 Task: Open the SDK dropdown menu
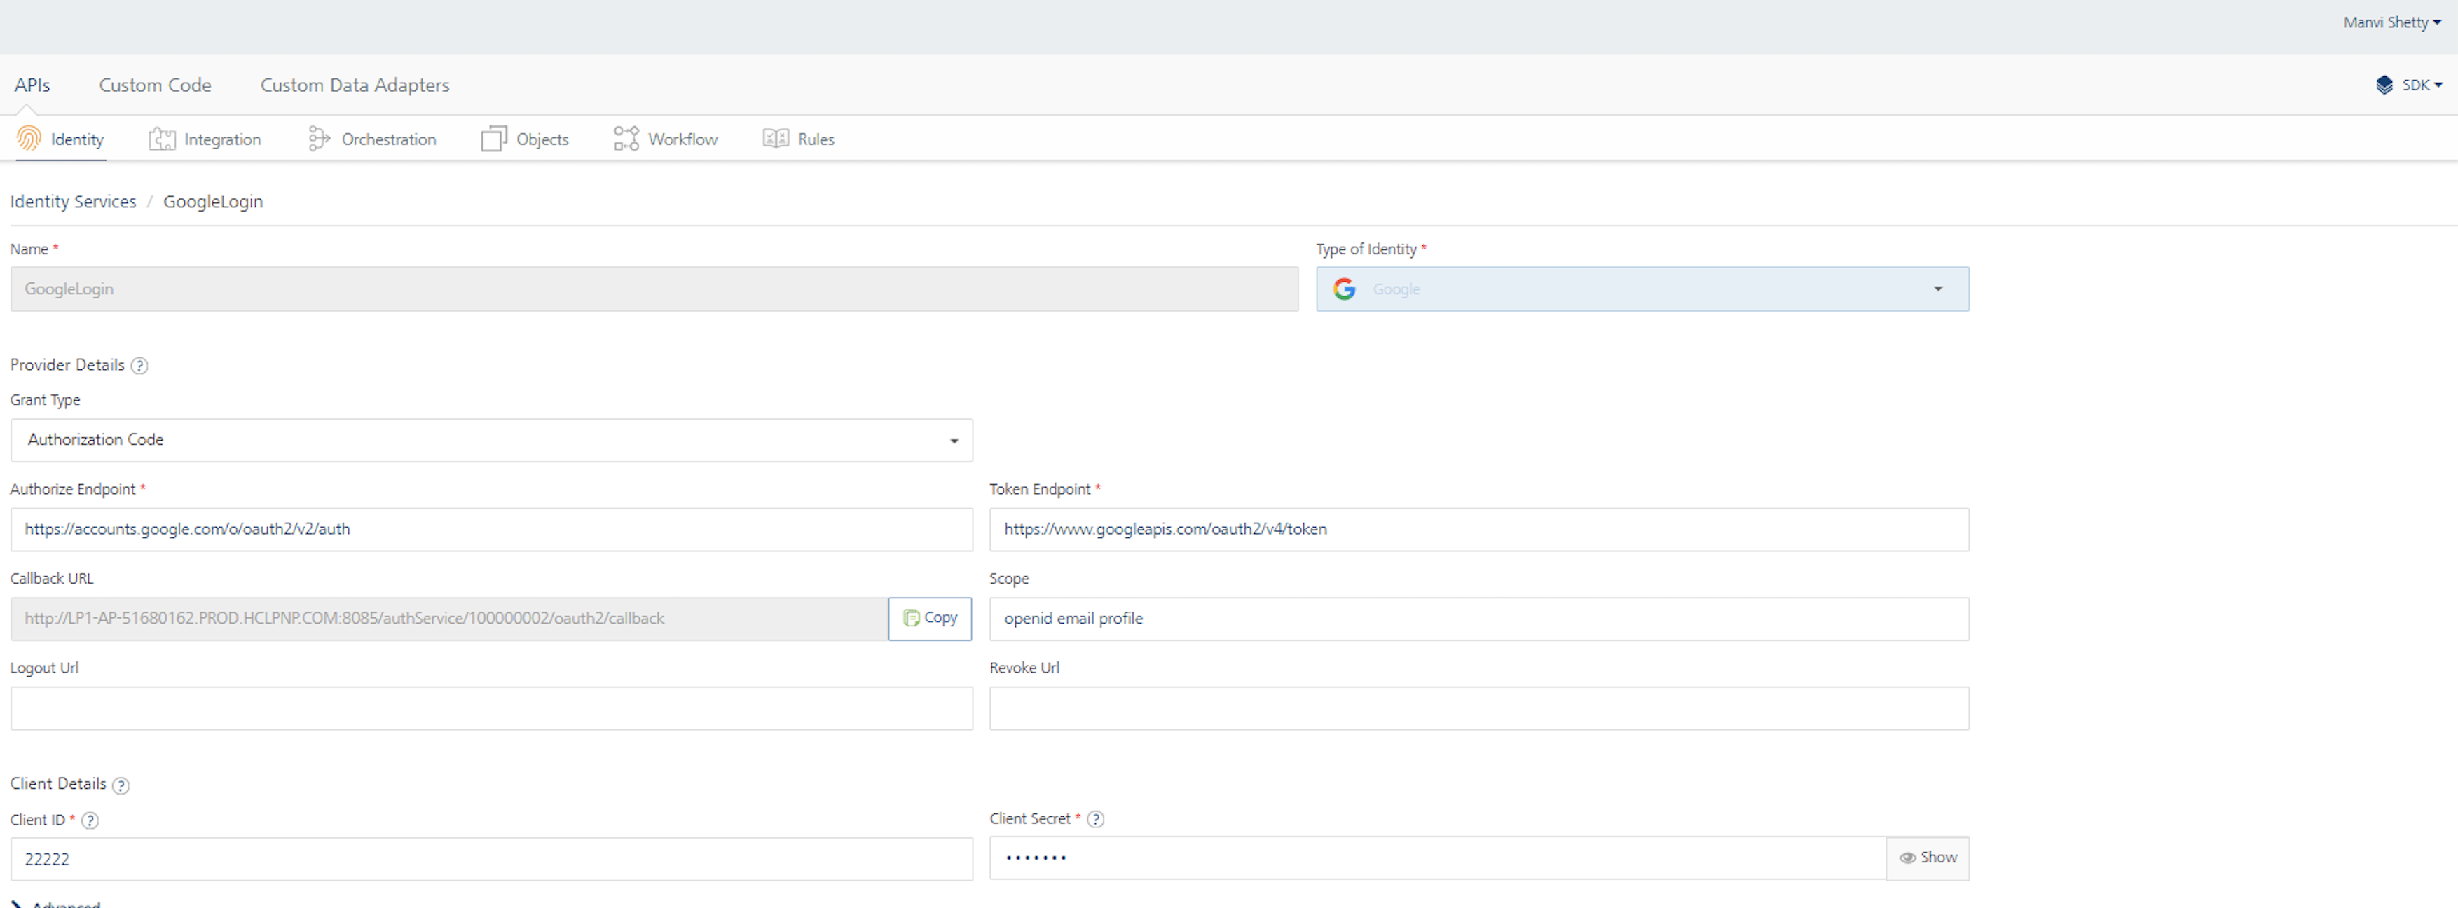pyautogui.click(x=2410, y=85)
